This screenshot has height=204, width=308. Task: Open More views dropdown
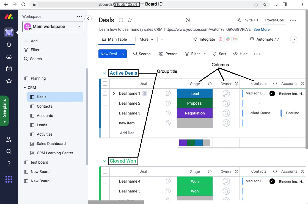146,39
